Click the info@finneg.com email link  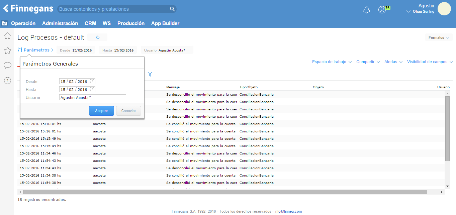288,211
